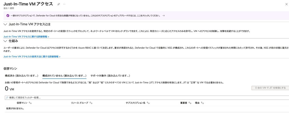The height and width of the screenshot is (138, 289).
Task: Pin the Just-In-Time VM アクセス page
Action: click(x=58, y=4)
